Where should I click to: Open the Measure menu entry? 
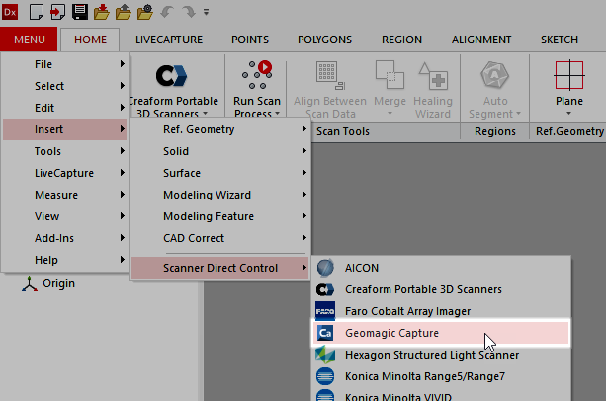[x=64, y=195]
